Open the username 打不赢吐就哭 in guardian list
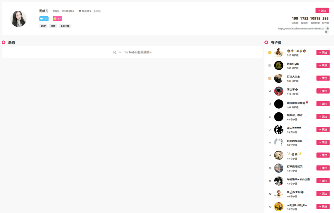This screenshot has height=213, width=334. (x=294, y=166)
